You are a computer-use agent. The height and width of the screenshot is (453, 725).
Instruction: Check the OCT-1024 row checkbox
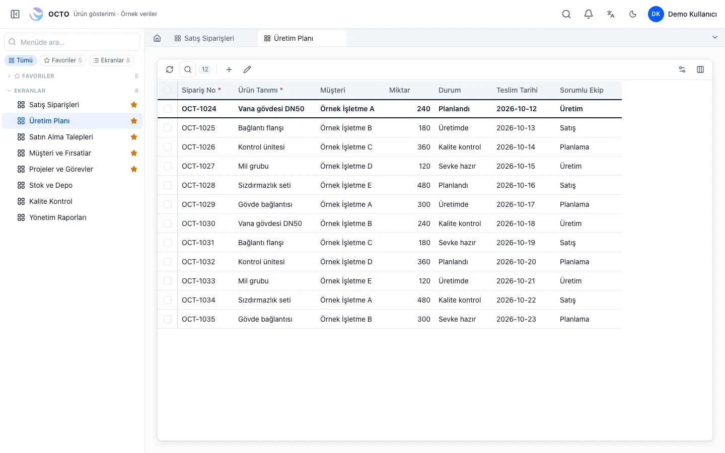point(168,109)
